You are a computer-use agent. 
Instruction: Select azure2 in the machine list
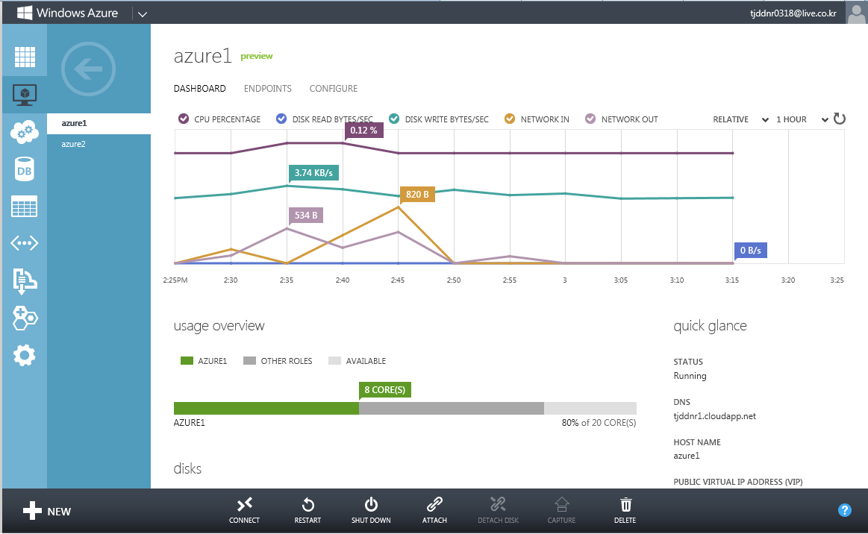(74, 144)
